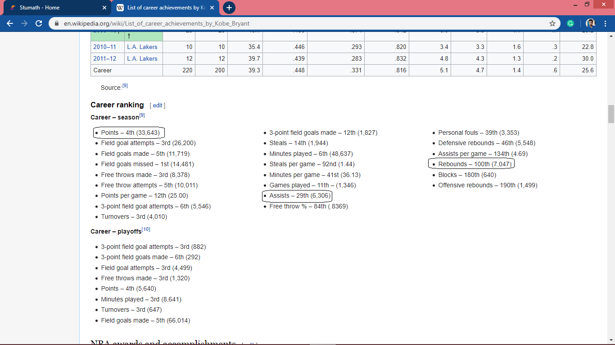Open Chrome three-dot menu
This screenshot has width=615, height=345.
pos(605,23)
